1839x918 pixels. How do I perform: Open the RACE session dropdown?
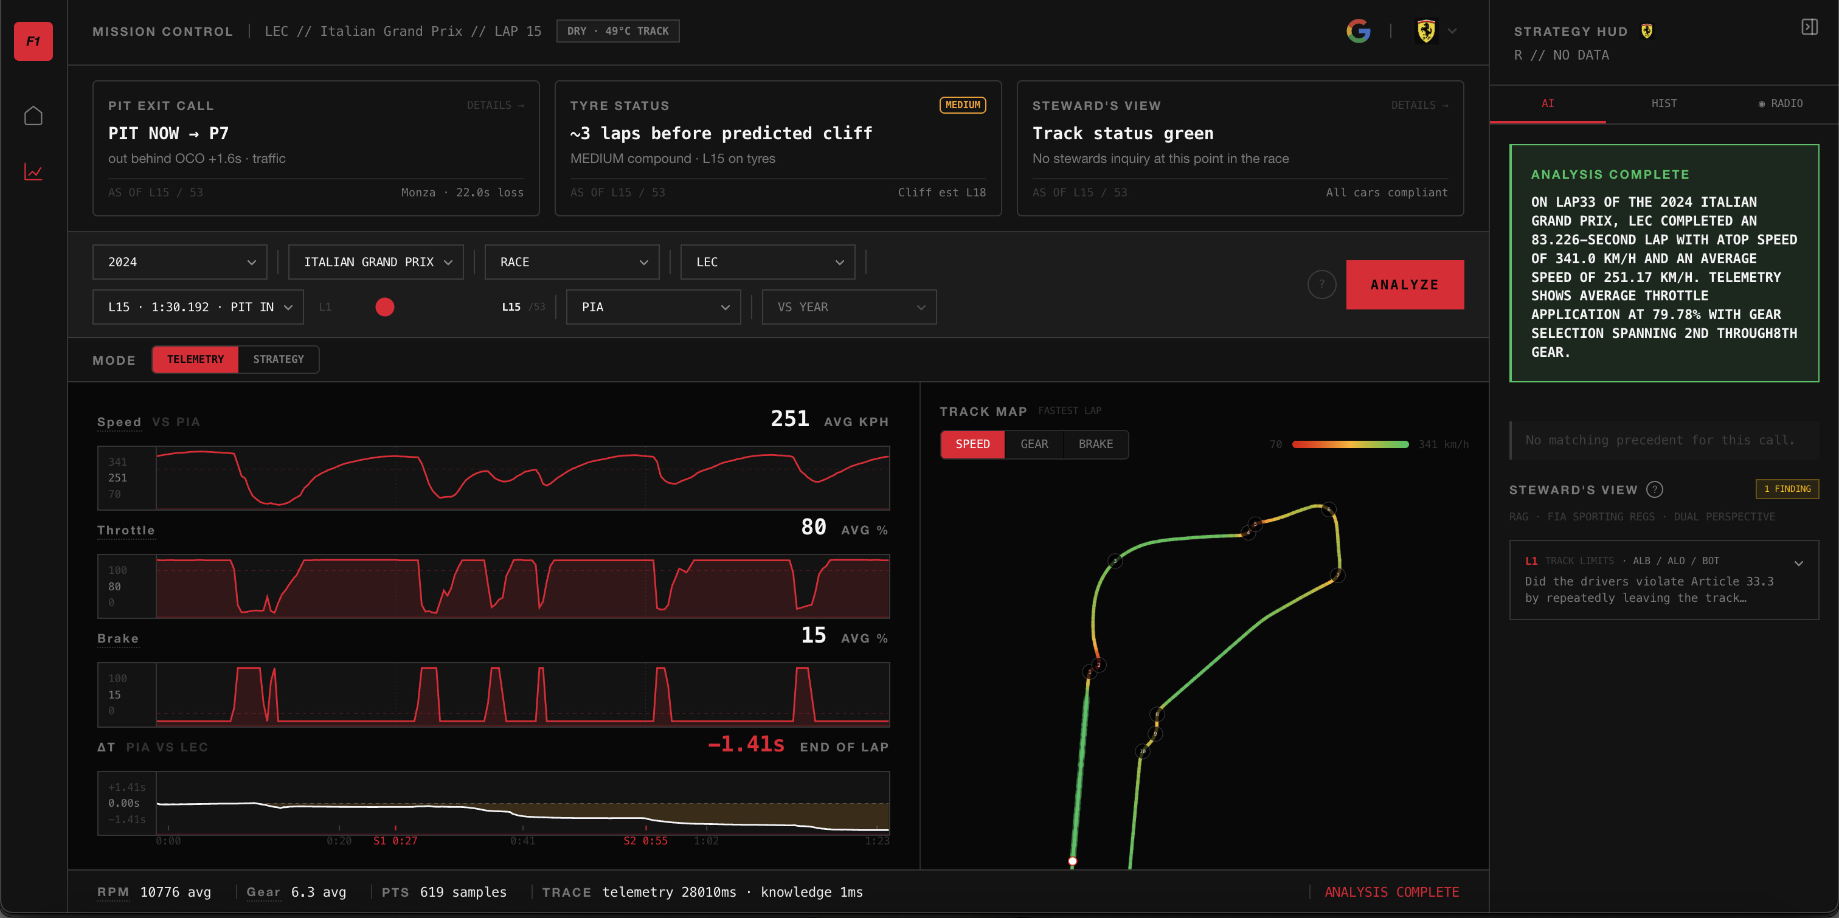(572, 262)
